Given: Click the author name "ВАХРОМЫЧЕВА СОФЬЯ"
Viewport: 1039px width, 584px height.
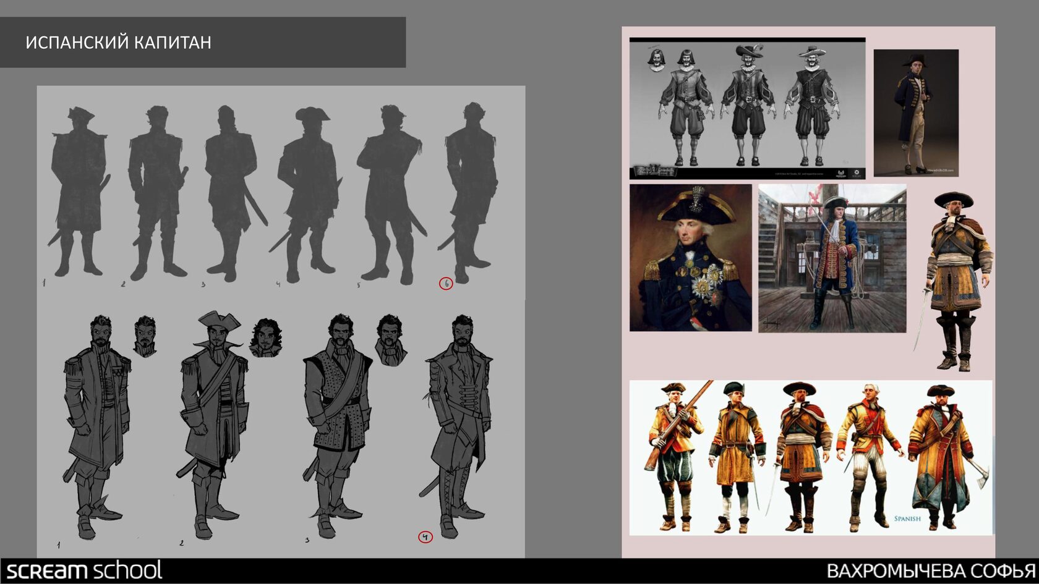Looking at the screenshot, I should 931,571.
